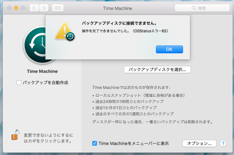Click the Time Machine label under the icon
Image resolution: width=234 pixels, height=155 pixels.
[x=42, y=71]
